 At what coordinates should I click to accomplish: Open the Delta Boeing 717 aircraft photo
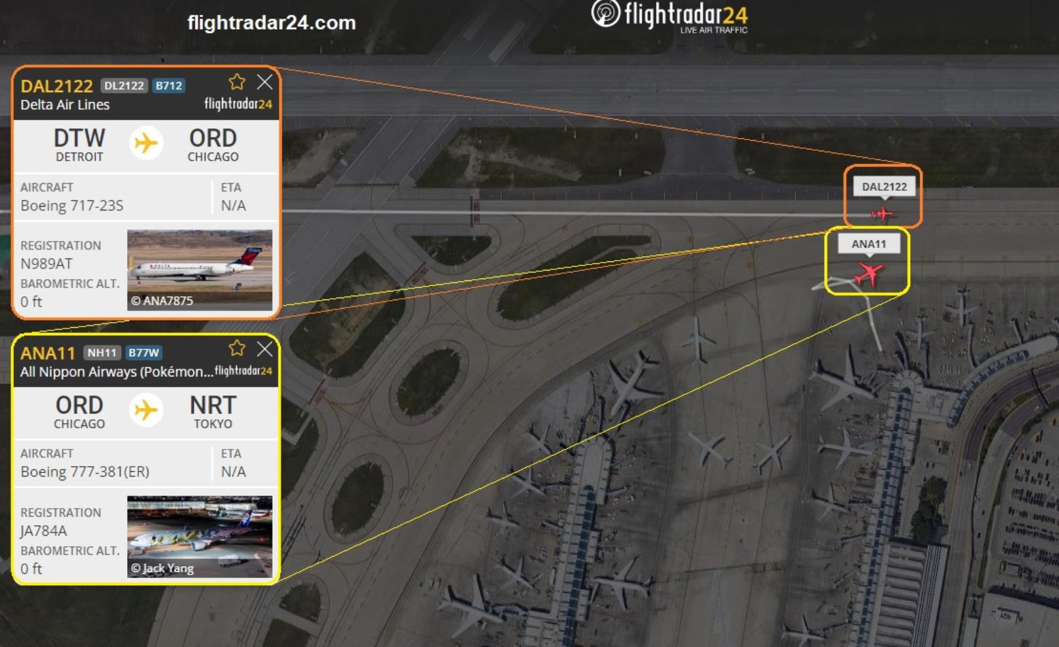200,270
